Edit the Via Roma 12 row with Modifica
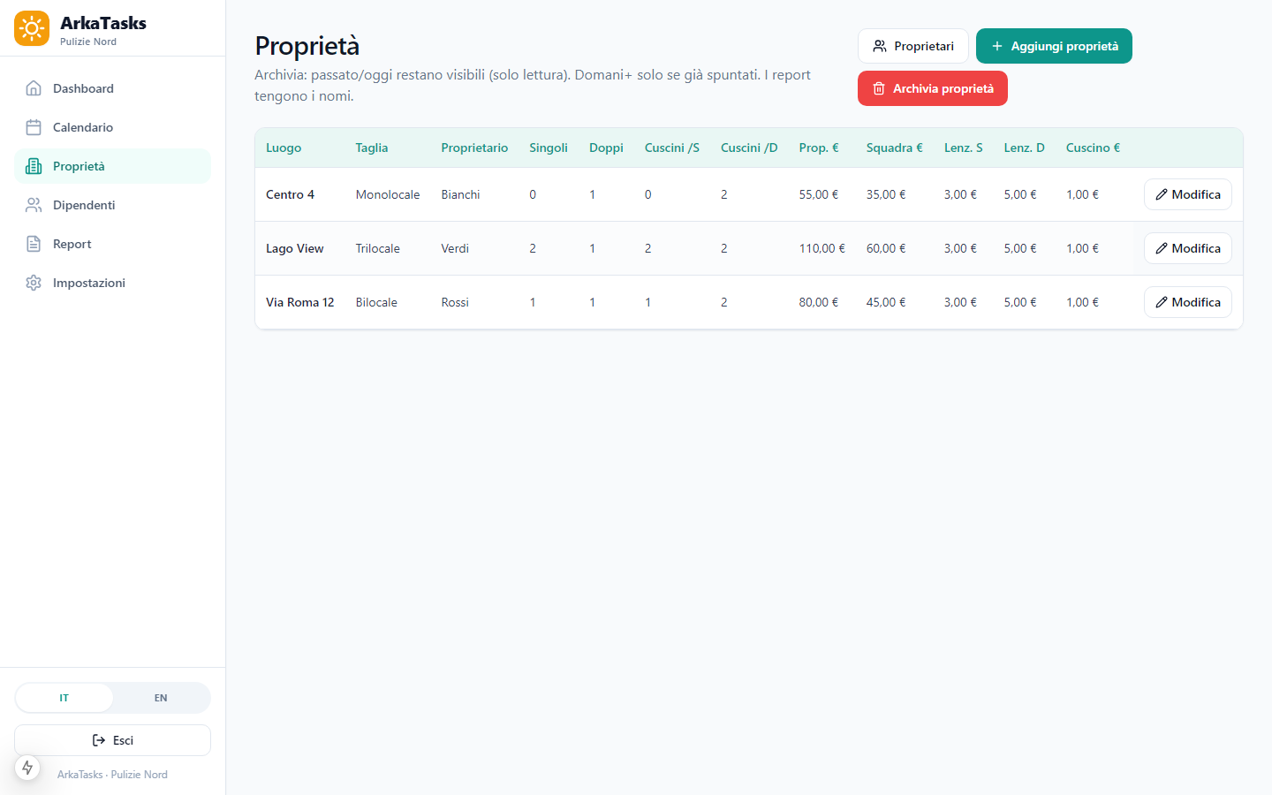Viewport: 1272px width, 795px height. pyautogui.click(x=1188, y=302)
